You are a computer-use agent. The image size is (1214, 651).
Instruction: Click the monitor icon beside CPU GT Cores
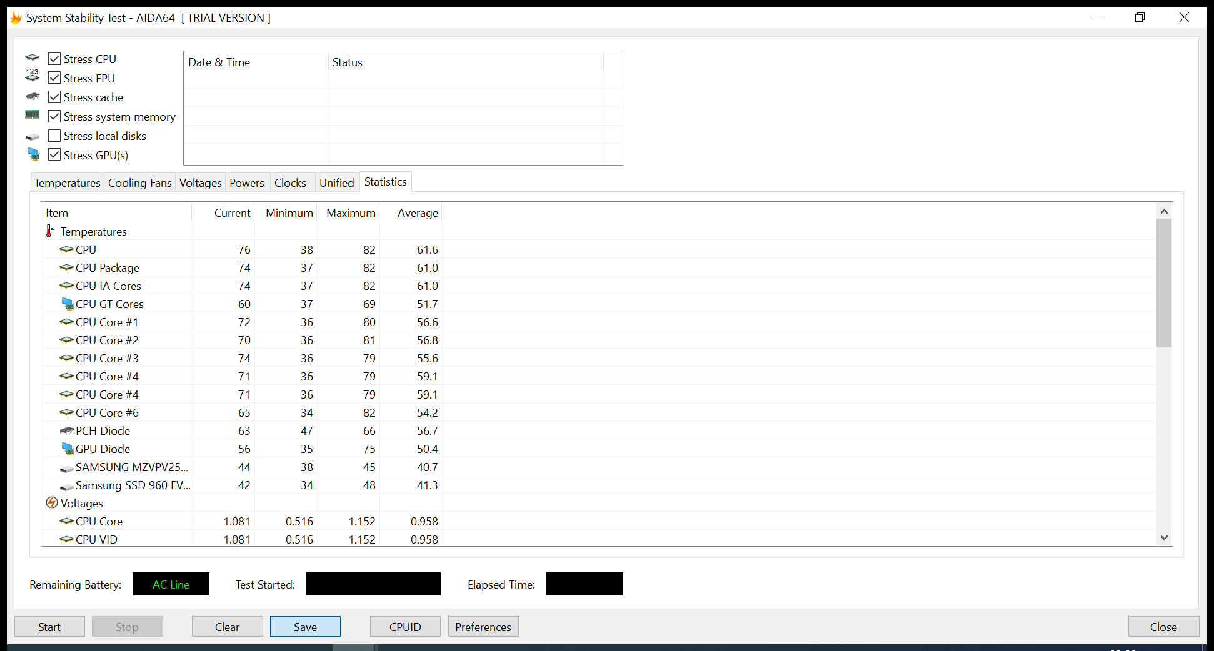click(x=68, y=304)
